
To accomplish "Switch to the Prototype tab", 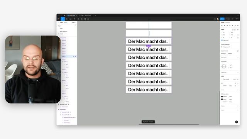I will point(228,22).
